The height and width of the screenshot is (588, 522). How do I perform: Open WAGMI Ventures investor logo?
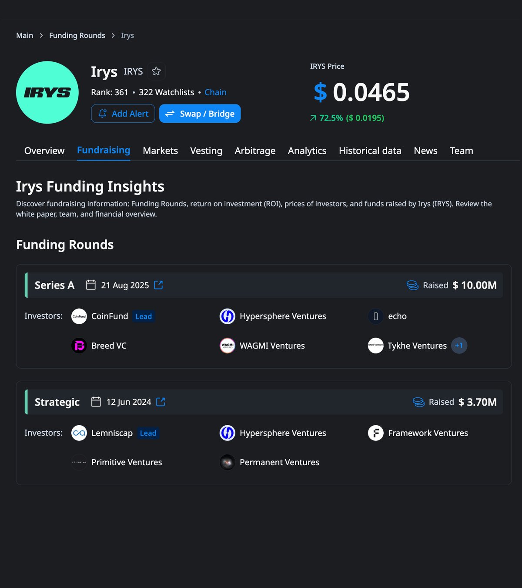pyautogui.click(x=228, y=346)
